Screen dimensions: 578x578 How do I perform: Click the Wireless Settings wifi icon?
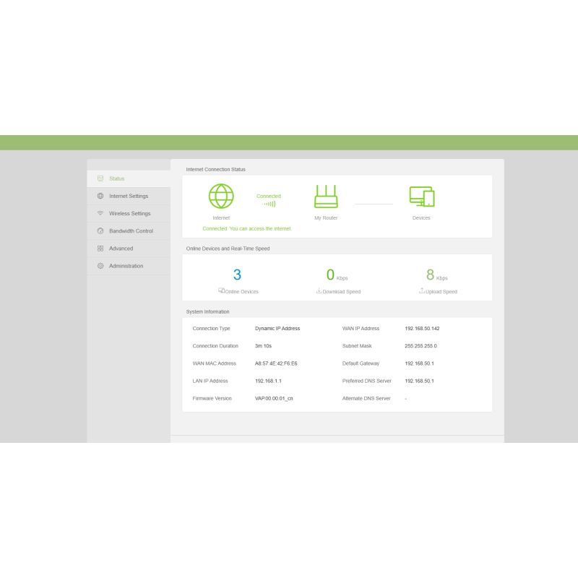pyautogui.click(x=100, y=213)
